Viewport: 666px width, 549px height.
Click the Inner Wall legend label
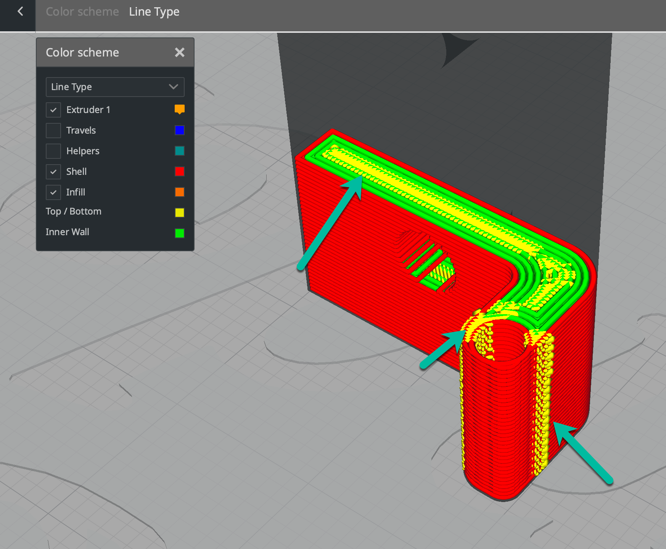coord(68,232)
